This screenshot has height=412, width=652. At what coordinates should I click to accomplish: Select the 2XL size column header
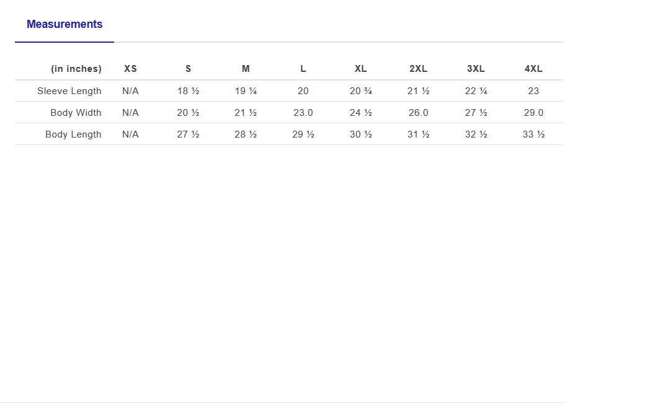pos(418,69)
